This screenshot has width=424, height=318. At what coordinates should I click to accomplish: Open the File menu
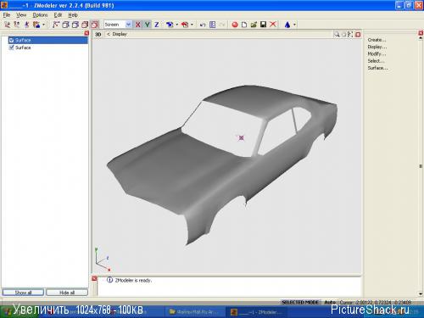coord(7,15)
